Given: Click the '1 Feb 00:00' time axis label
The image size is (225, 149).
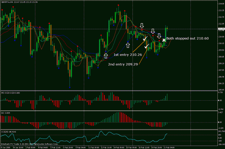Looking at the screenshot, I should pyautogui.click(x=31, y=148).
